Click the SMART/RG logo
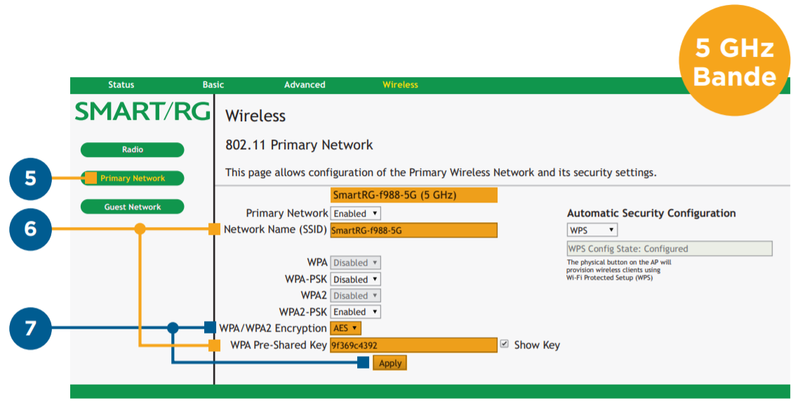This screenshot has width=800, height=410. tap(142, 111)
